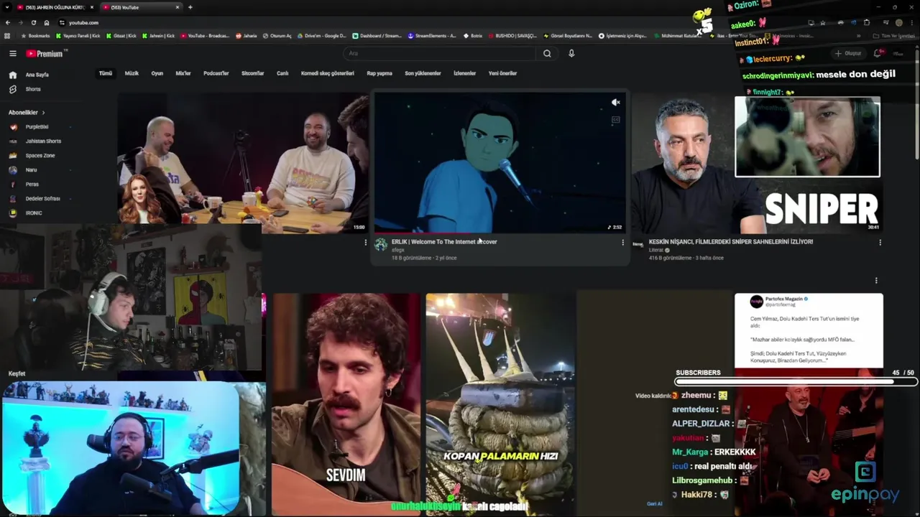This screenshot has width=920, height=517.
Task: Select the Podcast'ler filter chip
Action: click(x=216, y=73)
